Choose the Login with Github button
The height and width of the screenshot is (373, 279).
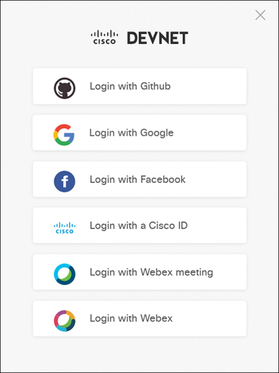point(139,86)
